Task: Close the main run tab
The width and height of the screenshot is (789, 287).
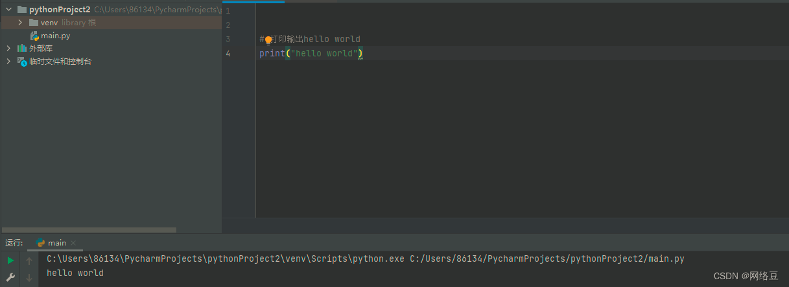Action: coord(73,244)
